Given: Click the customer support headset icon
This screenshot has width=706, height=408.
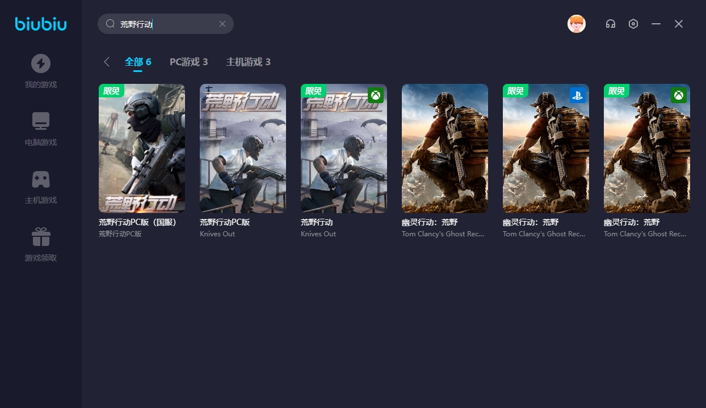Looking at the screenshot, I should coord(611,24).
